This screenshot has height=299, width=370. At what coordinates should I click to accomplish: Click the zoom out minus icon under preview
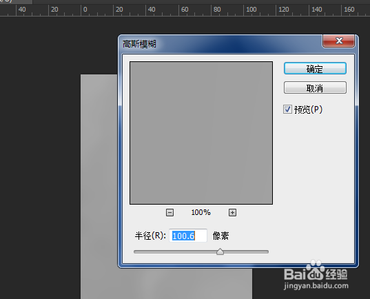tap(169, 212)
